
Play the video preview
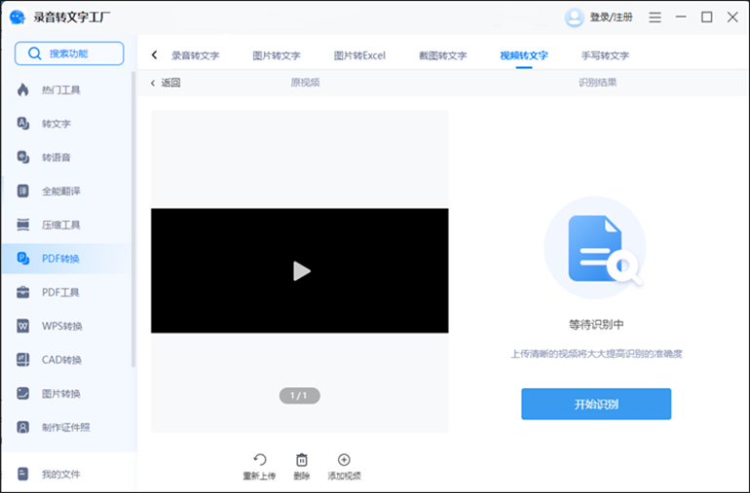[x=301, y=271]
